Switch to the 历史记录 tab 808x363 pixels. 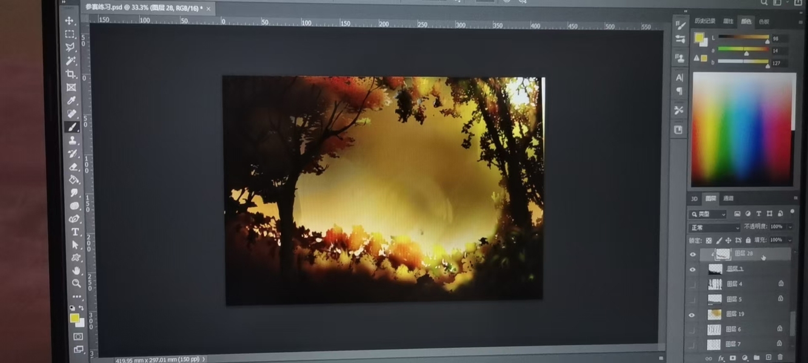click(x=704, y=21)
